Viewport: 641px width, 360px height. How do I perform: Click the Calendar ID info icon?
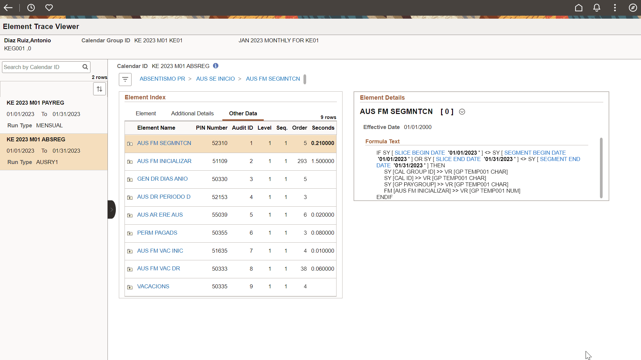pos(215,66)
